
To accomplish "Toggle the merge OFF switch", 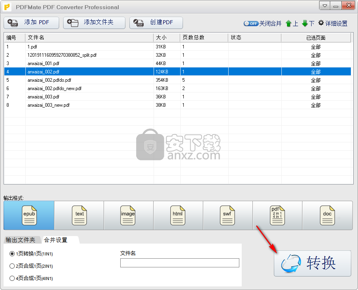I will (251, 23).
